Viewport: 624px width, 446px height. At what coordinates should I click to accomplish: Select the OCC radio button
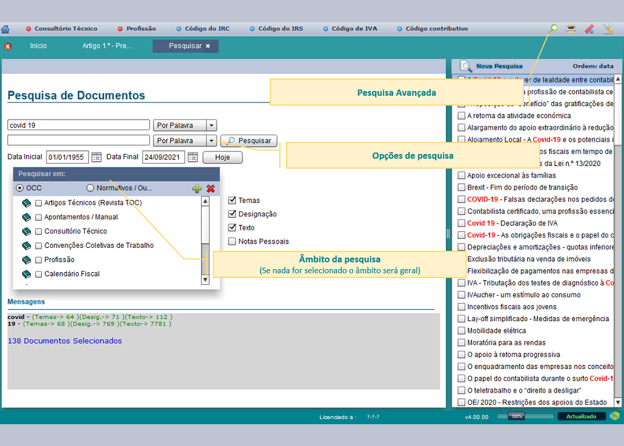tap(19, 188)
